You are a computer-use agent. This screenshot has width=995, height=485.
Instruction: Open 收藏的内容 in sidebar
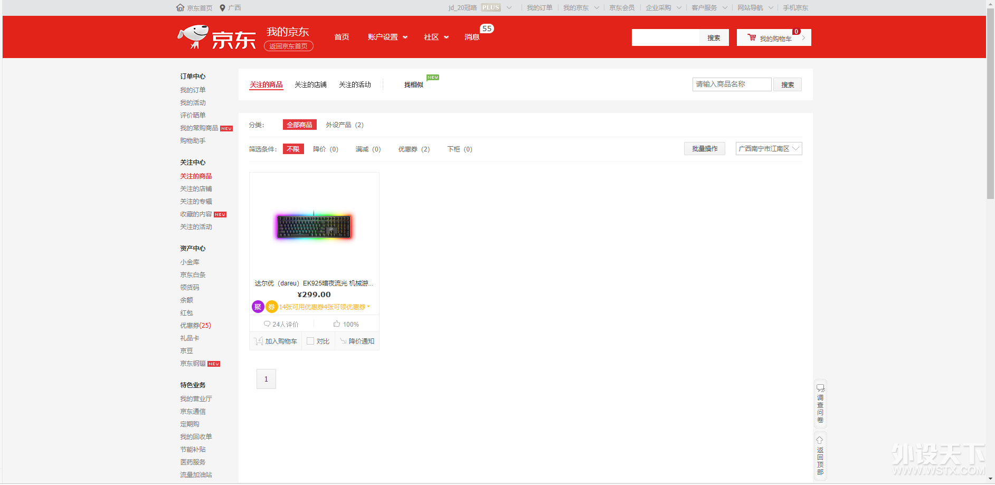coord(196,214)
